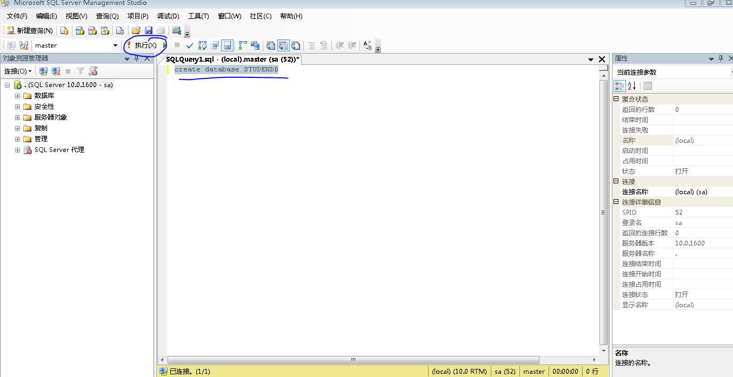Viewport: 733px width, 377px height.
Task: Click the Change Connection icon
Action: click(x=24, y=45)
